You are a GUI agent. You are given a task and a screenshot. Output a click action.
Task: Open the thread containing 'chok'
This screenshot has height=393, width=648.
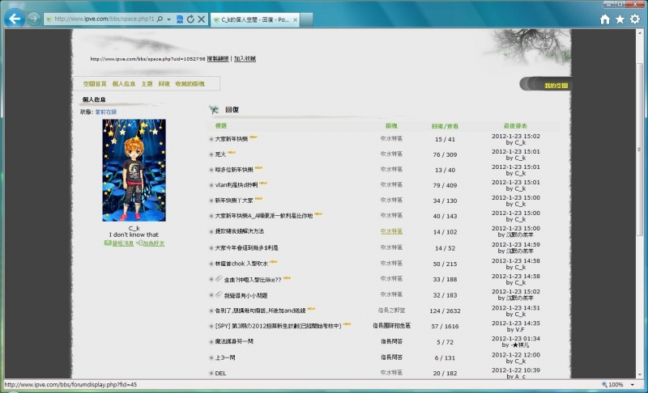tap(241, 263)
